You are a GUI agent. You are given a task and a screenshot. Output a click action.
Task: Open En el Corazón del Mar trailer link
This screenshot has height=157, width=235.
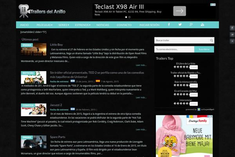[186, 91]
